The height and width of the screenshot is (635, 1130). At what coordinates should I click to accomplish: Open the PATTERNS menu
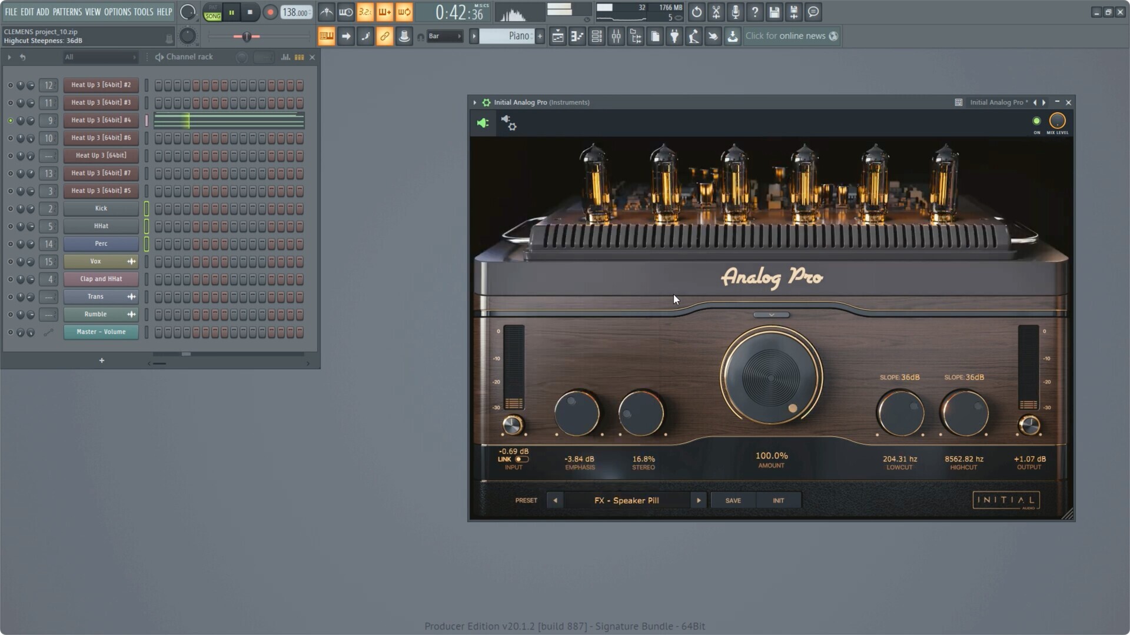(67, 12)
